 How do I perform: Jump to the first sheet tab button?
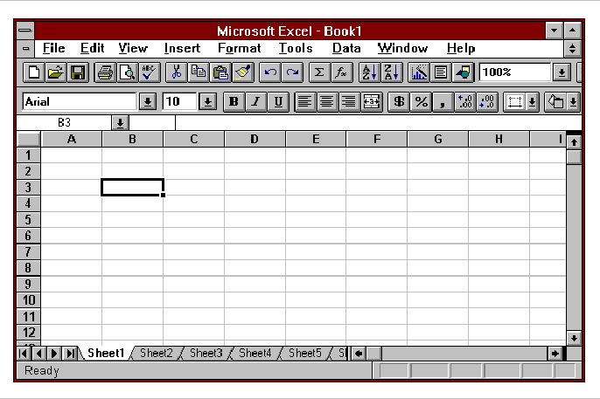pos(24,354)
